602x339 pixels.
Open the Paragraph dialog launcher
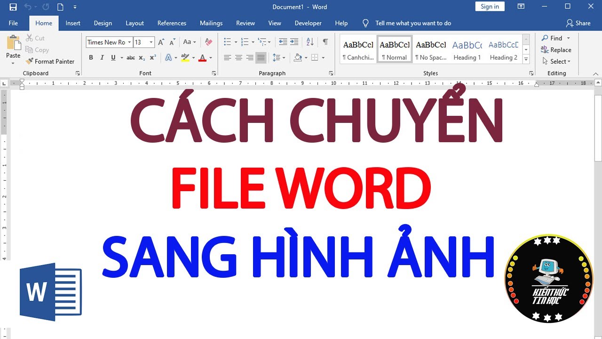coord(331,73)
